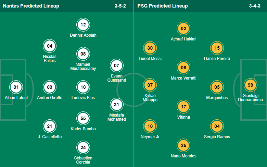Click Gianluigi Donnarumma's number 99 badge
This screenshot has width=267, height=167.
point(250,85)
